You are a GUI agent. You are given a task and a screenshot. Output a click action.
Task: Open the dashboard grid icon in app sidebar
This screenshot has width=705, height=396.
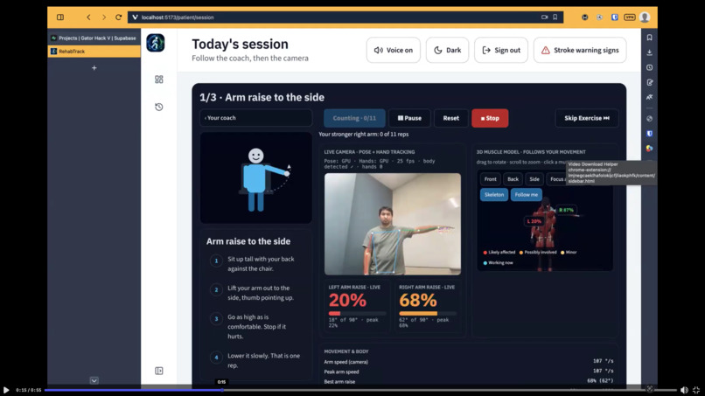click(x=158, y=80)
